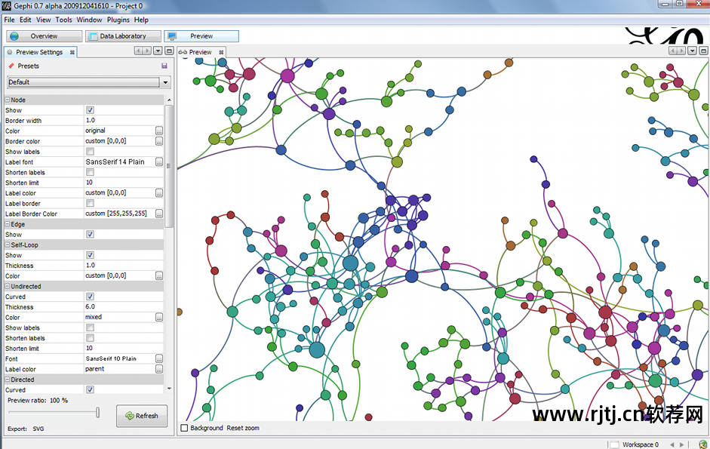The height and width of the screenshot is (449, 710).
Task: Enable Node Shorten labels checkbox
Action: click(x=90, y=172)
